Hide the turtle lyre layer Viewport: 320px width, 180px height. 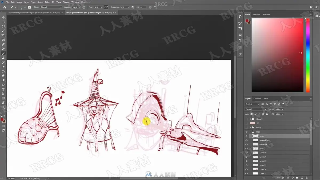pos(246,144)
